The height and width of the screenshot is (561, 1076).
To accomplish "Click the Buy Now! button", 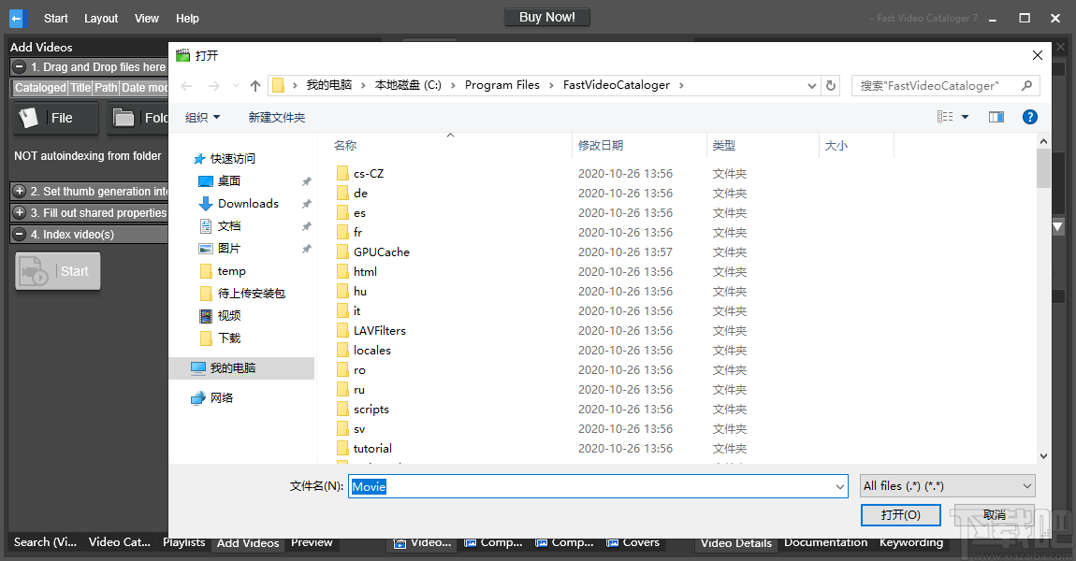I will coord(546,16).
